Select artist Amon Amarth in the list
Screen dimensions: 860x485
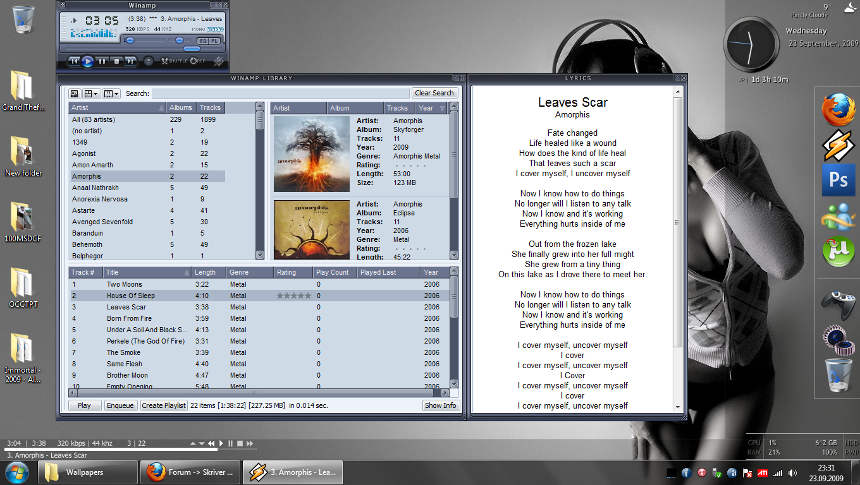point(147,165)
